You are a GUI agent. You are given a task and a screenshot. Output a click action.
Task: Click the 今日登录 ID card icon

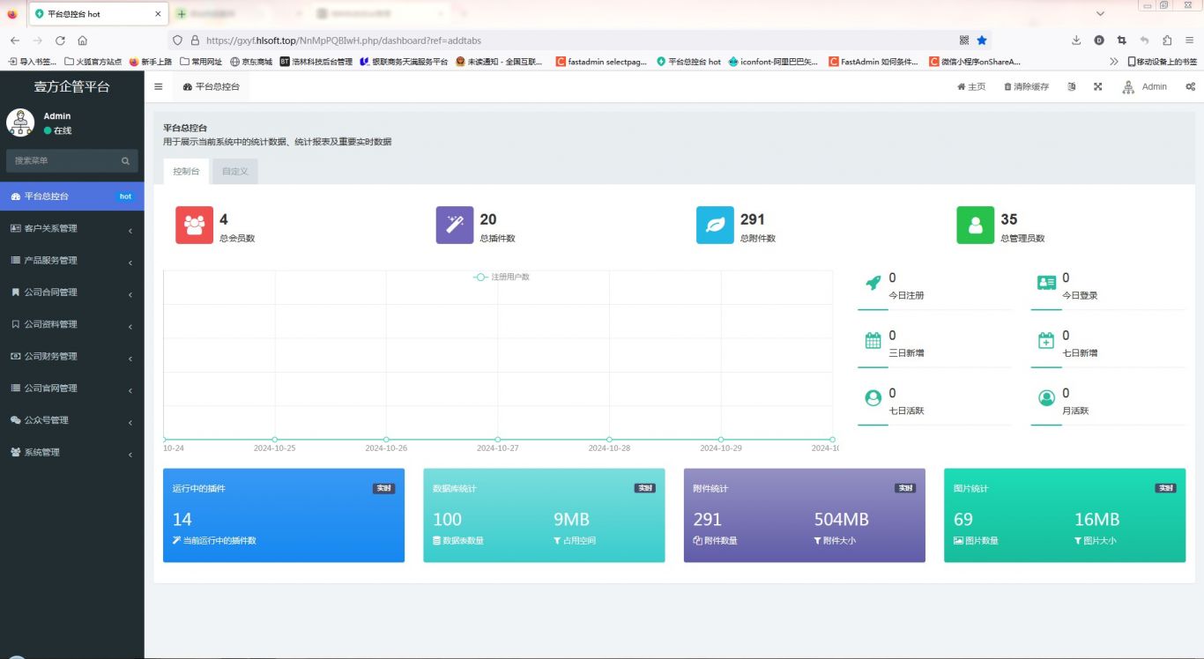(1046, 283)
